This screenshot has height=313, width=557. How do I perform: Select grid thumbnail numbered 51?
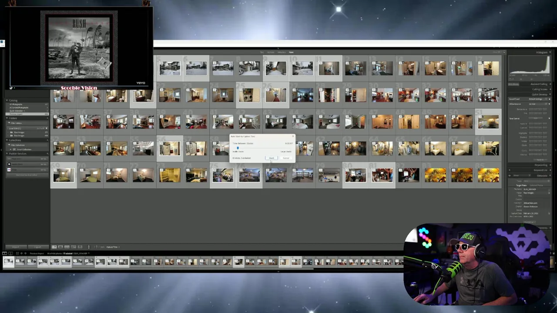pyautogui.click(x=488, y=122)
